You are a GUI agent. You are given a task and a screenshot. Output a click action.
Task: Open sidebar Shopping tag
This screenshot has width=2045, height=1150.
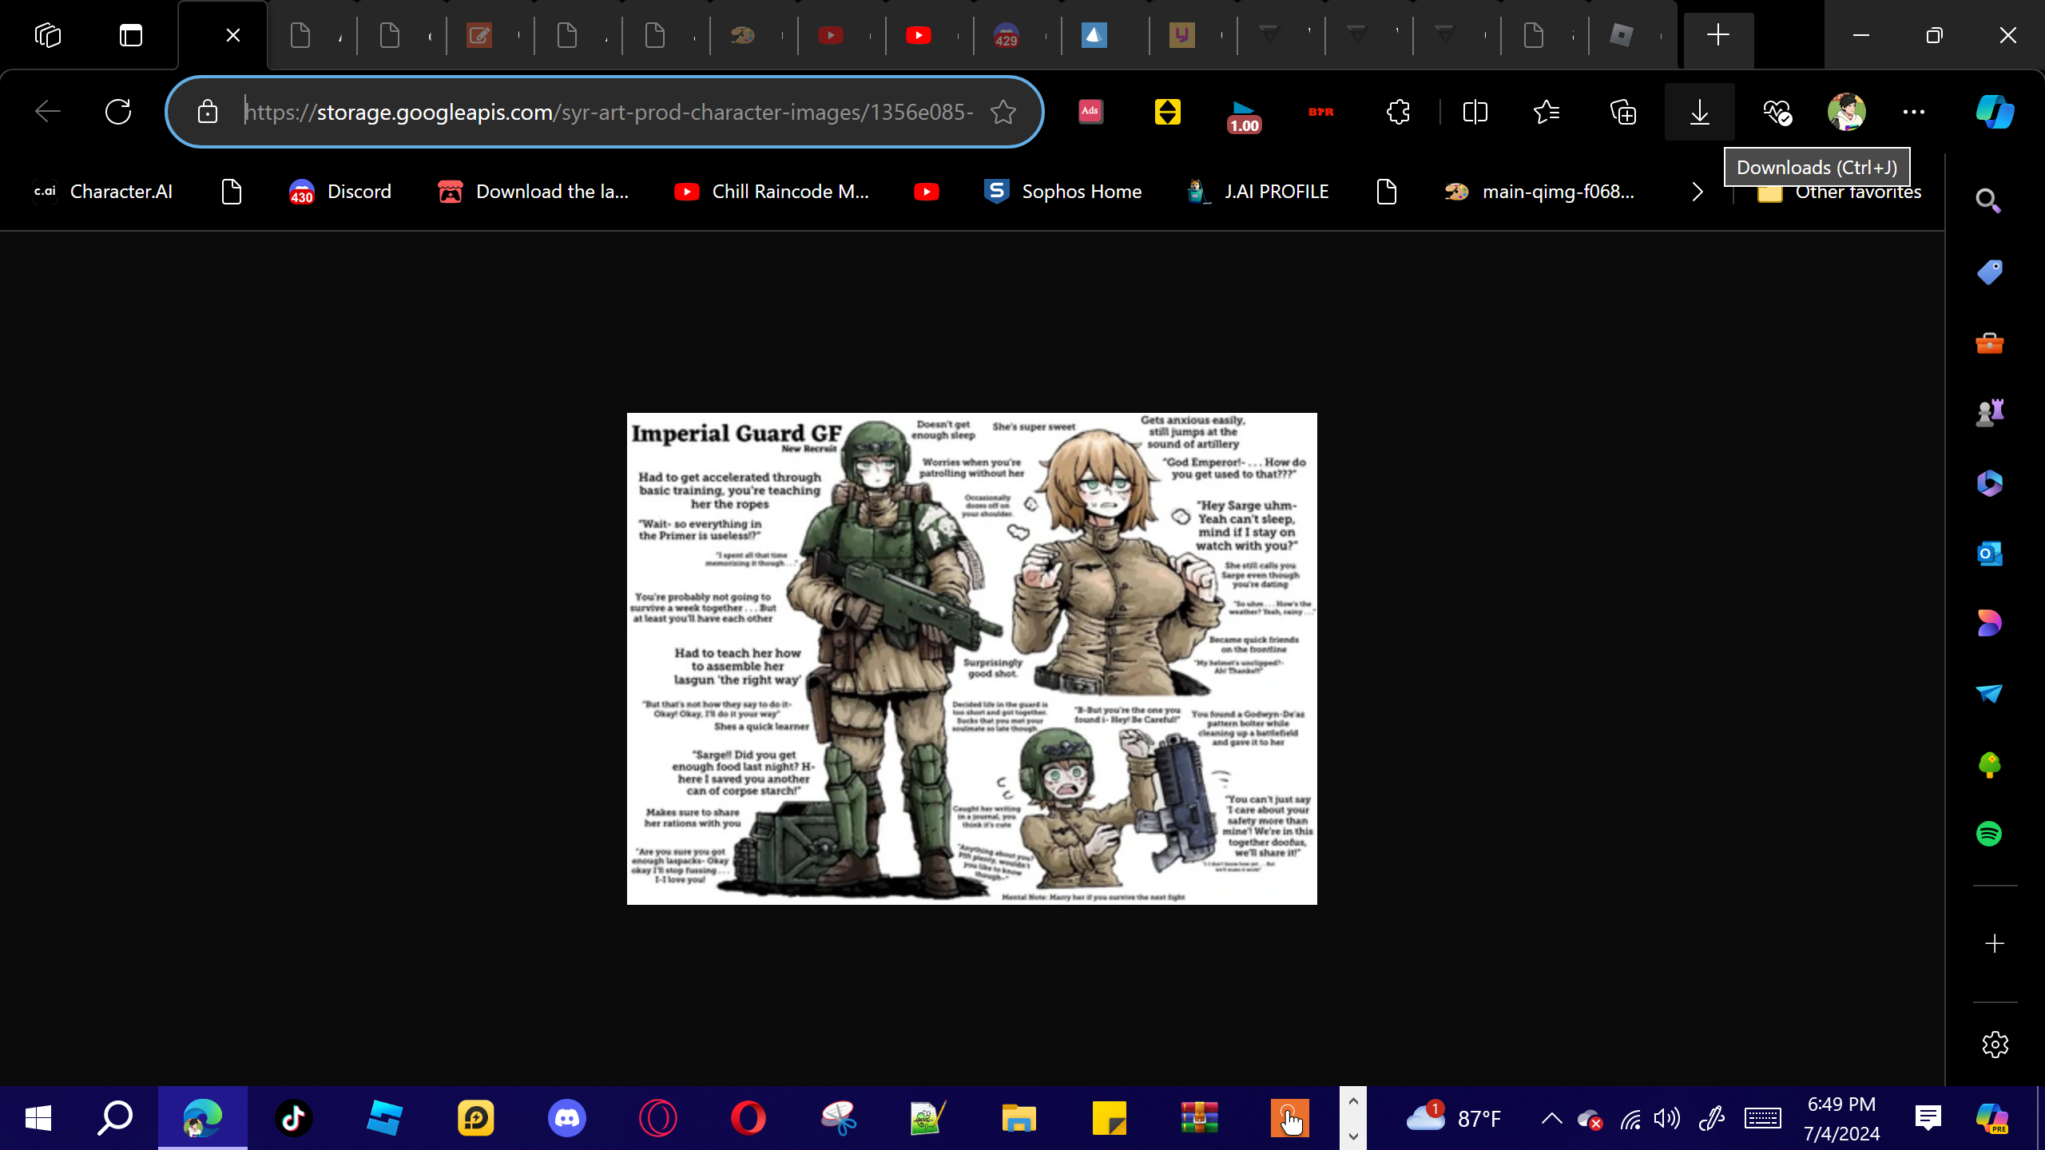pos(1989,272)
